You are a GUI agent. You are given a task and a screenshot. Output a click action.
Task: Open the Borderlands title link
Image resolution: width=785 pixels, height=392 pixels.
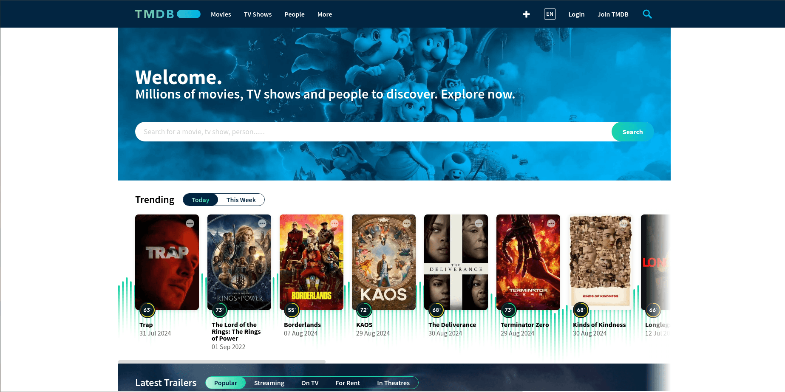click(302, 325)
